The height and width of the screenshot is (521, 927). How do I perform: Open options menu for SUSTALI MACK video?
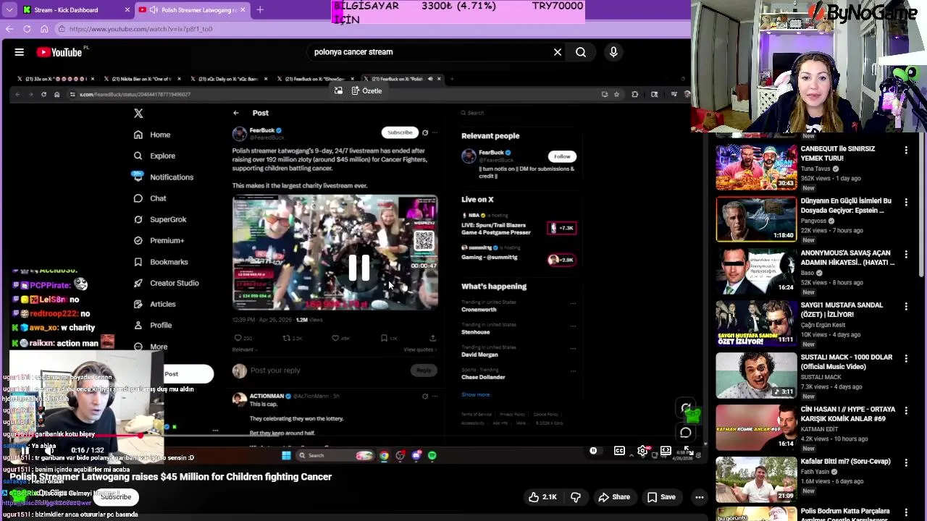(x=906, y=359)
